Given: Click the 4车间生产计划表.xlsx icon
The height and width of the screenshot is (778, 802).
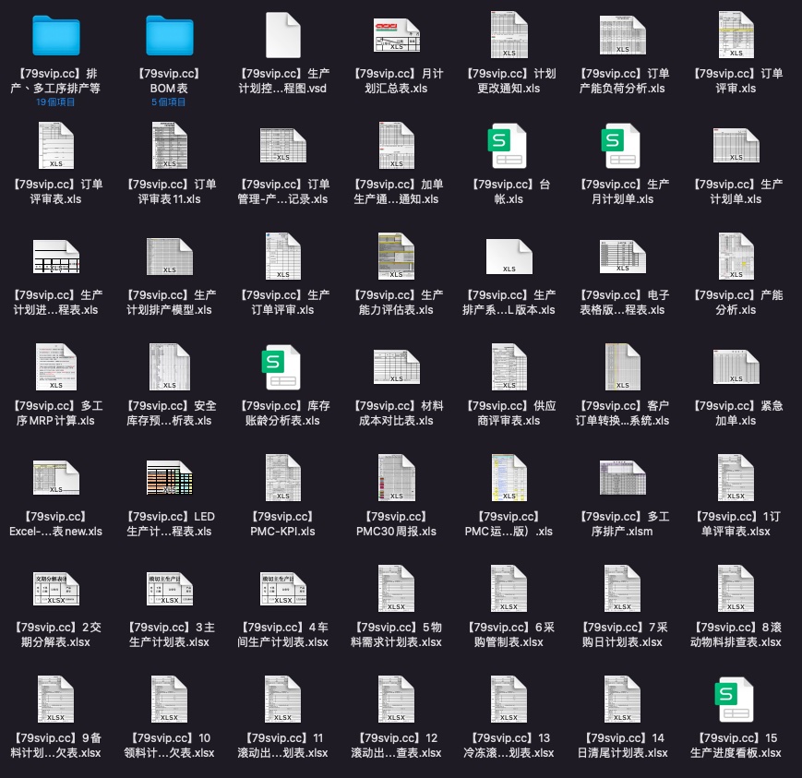Looking at the screenshot, I should click(282, 589).
